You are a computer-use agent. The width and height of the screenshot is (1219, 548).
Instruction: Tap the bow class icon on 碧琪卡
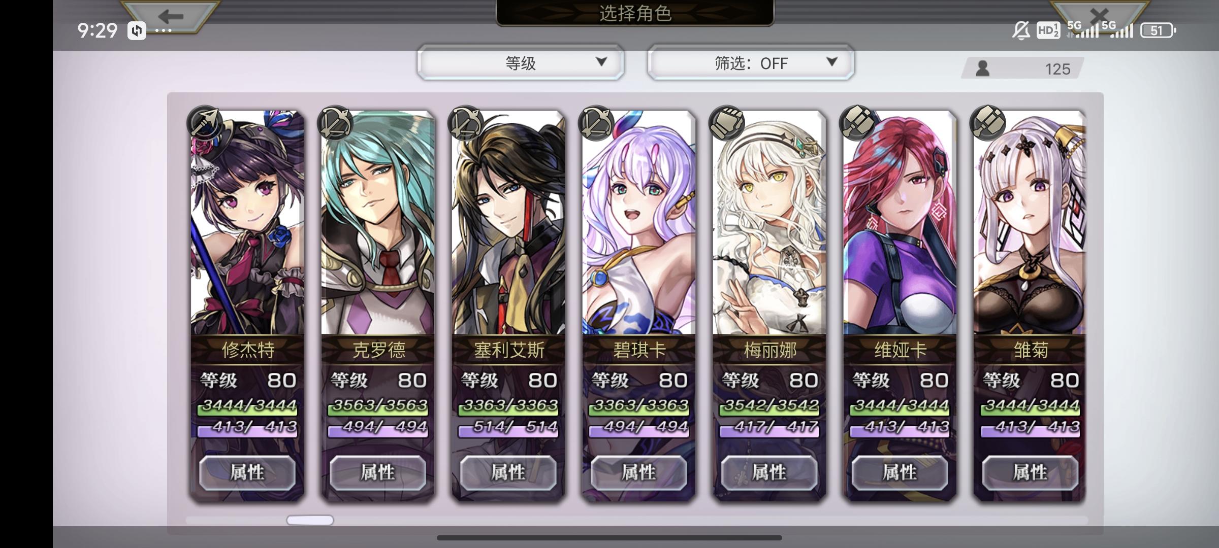596,123
